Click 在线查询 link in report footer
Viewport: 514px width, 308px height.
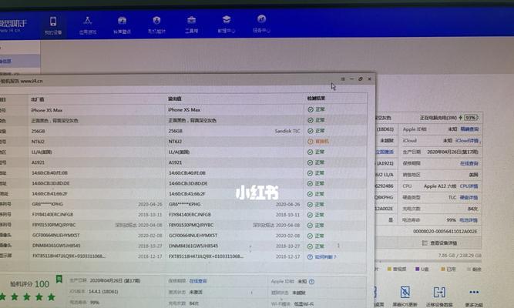pos(198,281)
